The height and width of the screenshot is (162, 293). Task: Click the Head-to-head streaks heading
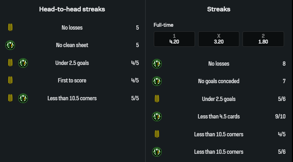[72, 9]
